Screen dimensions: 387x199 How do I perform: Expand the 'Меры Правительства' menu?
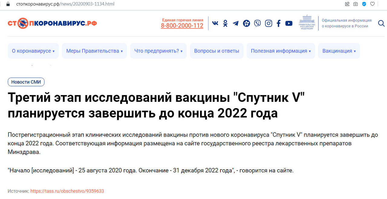[94, 51]
